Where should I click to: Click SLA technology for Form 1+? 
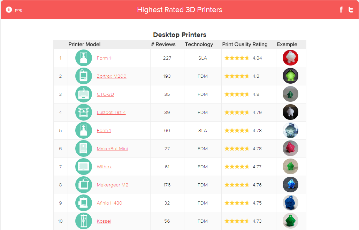[x=203, y=58]
